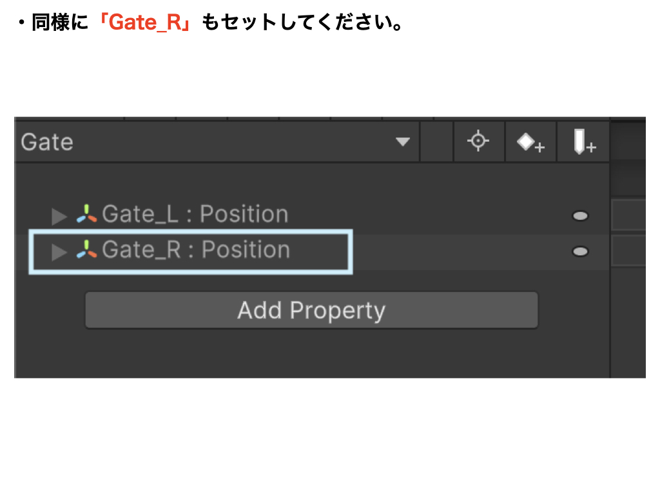The height and width of the screenshot is (495, 660).
Task: Expand the Gate_R : Position property
Action: pyautogui.click(x=59, y=251)
